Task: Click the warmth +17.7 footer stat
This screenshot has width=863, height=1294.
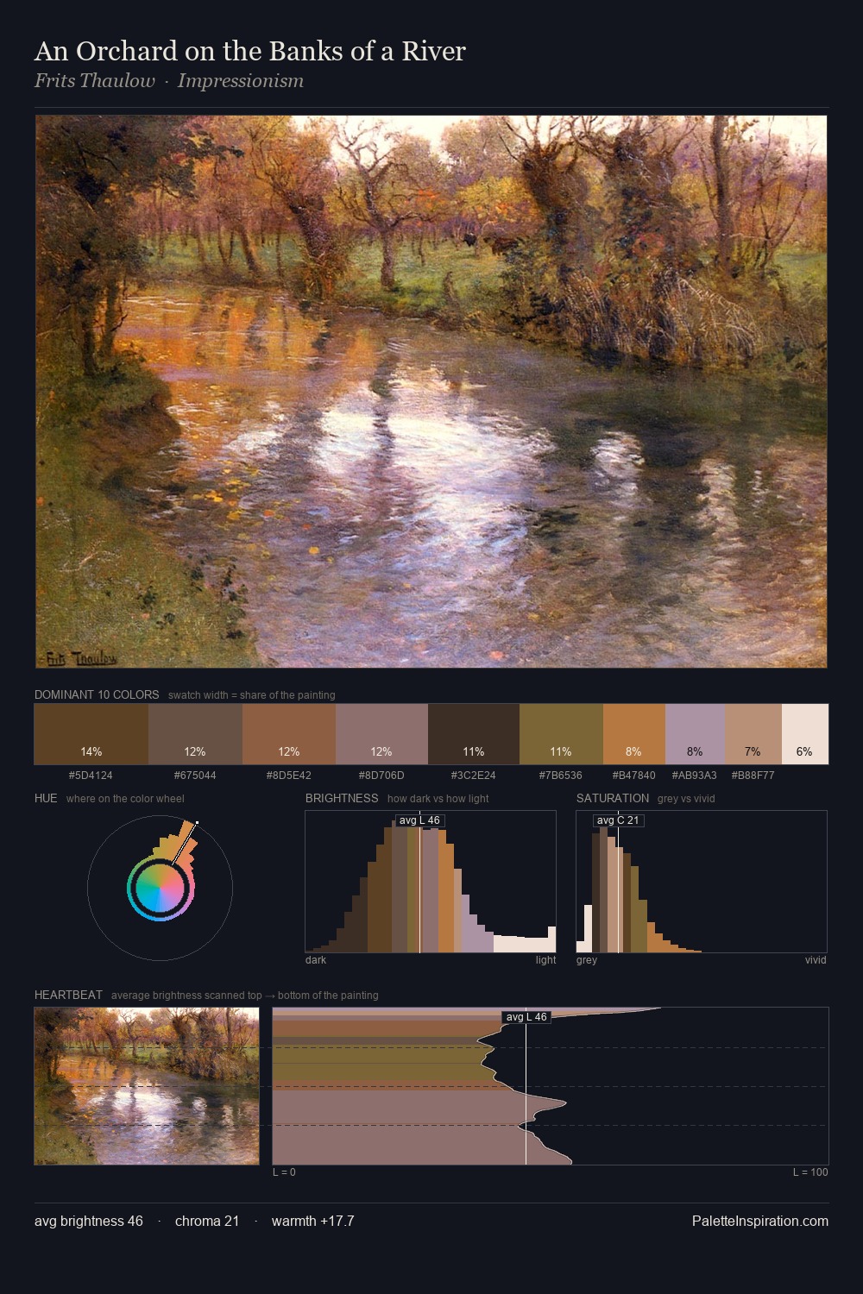Action: point(313,1221)
